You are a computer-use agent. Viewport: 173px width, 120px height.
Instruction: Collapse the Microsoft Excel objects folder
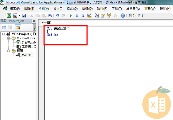pos(9,38)
